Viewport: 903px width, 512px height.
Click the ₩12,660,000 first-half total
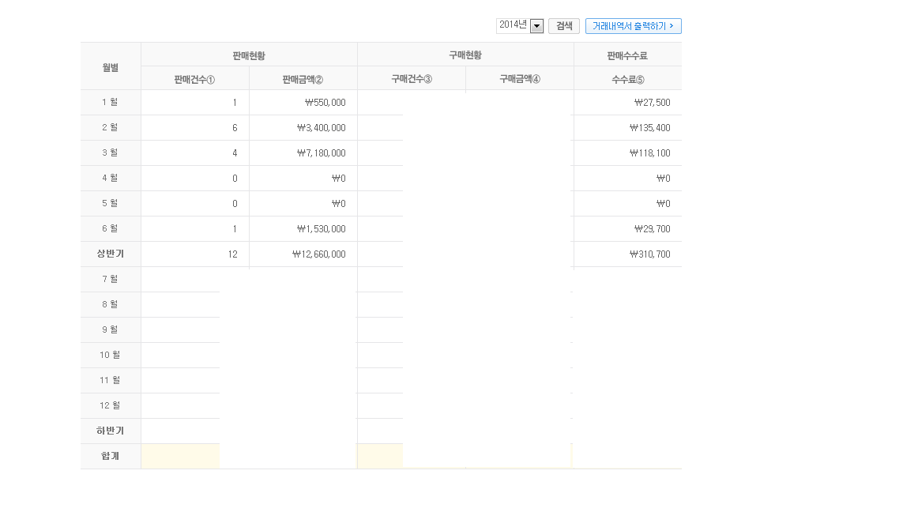pyautogui.click(x=318, y=254)
